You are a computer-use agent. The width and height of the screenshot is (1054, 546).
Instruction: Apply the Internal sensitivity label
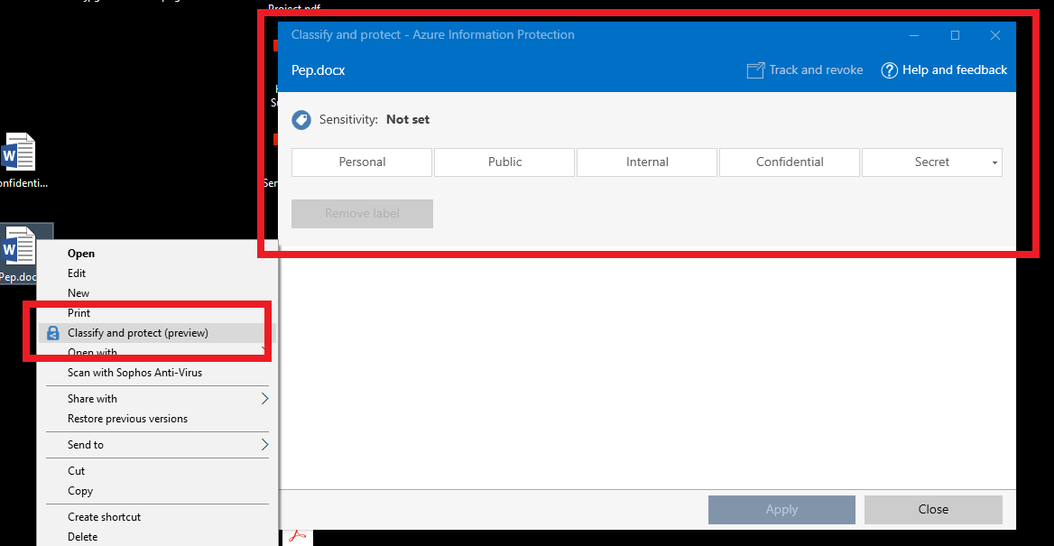[647, 162]
